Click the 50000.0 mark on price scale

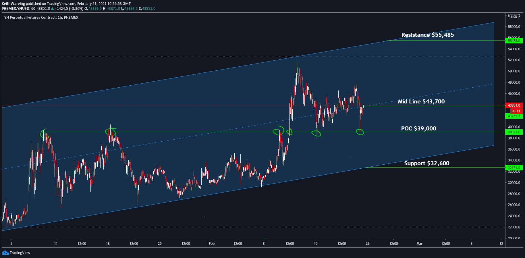tap(514, 71)
